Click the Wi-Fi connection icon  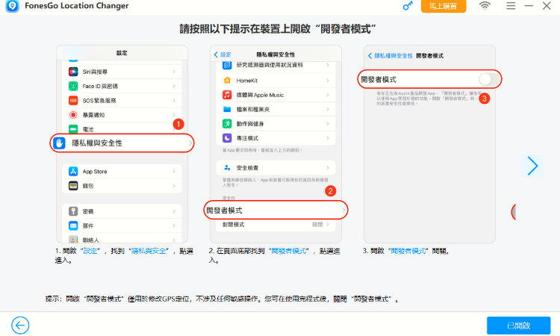coord(485,5)
